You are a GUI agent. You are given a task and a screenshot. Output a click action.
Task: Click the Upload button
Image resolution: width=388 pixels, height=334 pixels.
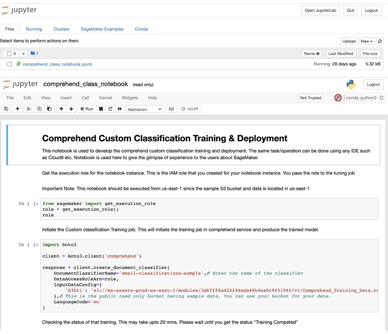tap(349, 41)
